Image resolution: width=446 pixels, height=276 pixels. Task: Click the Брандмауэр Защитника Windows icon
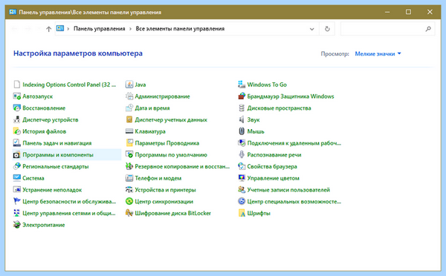[x=242, y=96]
